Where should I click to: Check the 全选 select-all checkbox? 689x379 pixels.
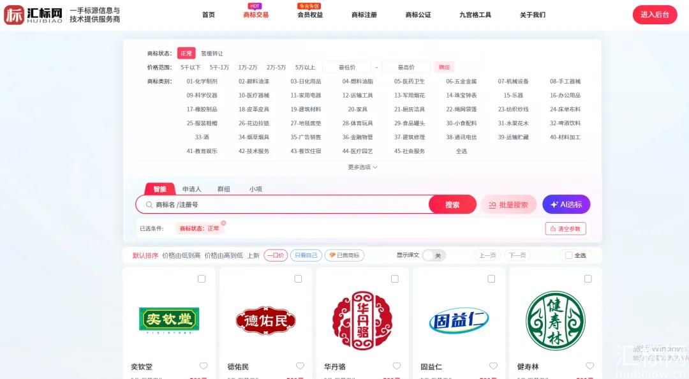click(568, 255)
